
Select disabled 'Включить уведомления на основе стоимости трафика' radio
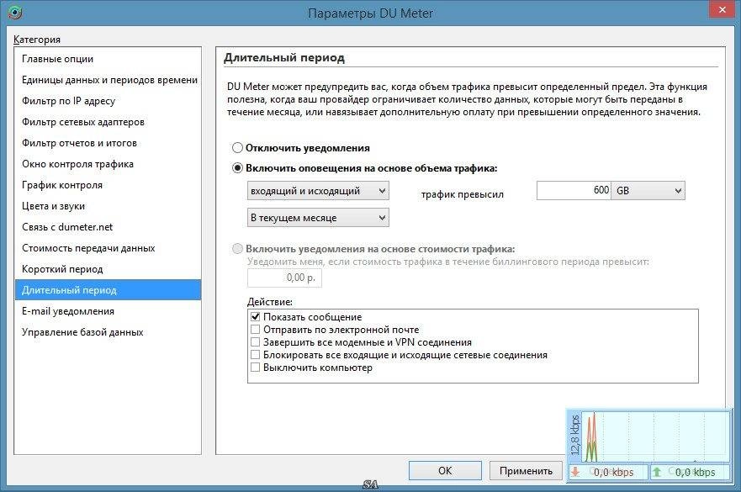coord(237,249)
